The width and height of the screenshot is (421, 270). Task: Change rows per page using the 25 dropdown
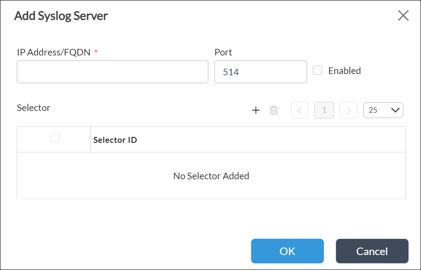coord(383,110)
